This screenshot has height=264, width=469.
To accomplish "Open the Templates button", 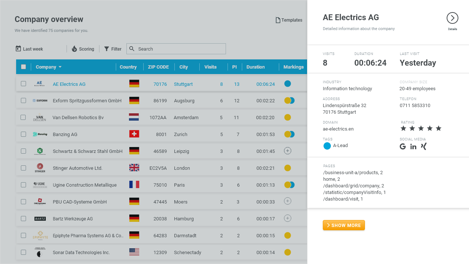I will (x=289, y=20).
